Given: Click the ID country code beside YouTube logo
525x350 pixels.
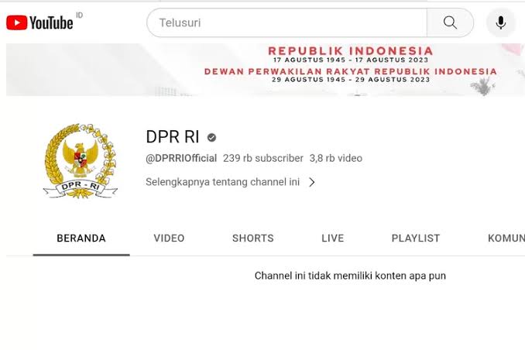Looking at the screenshot, I should pos(80,15).
